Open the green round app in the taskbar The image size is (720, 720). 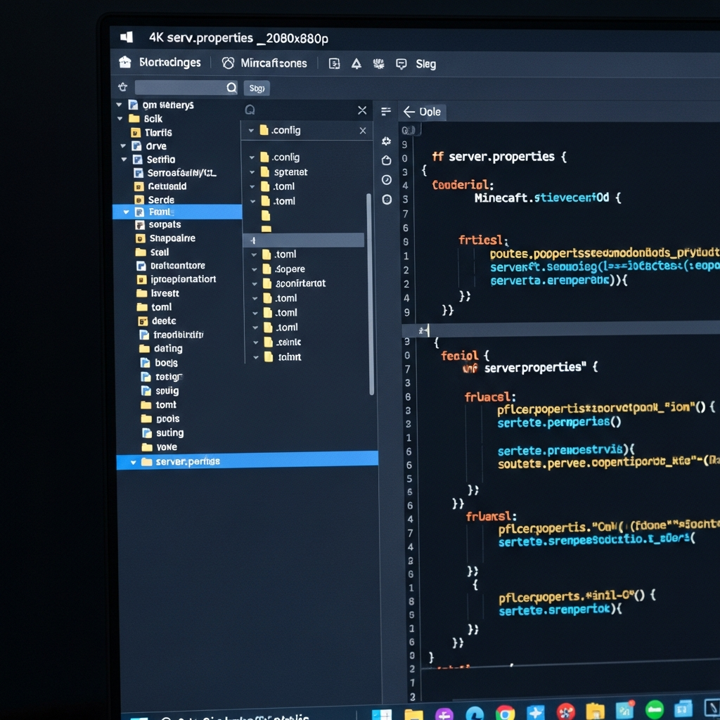click(x=655, y=710)
